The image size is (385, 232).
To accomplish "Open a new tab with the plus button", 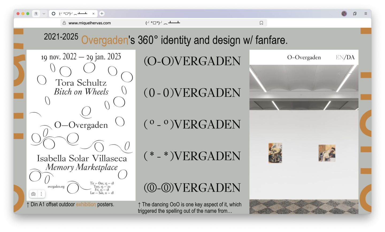I will (x=102, y=14).
